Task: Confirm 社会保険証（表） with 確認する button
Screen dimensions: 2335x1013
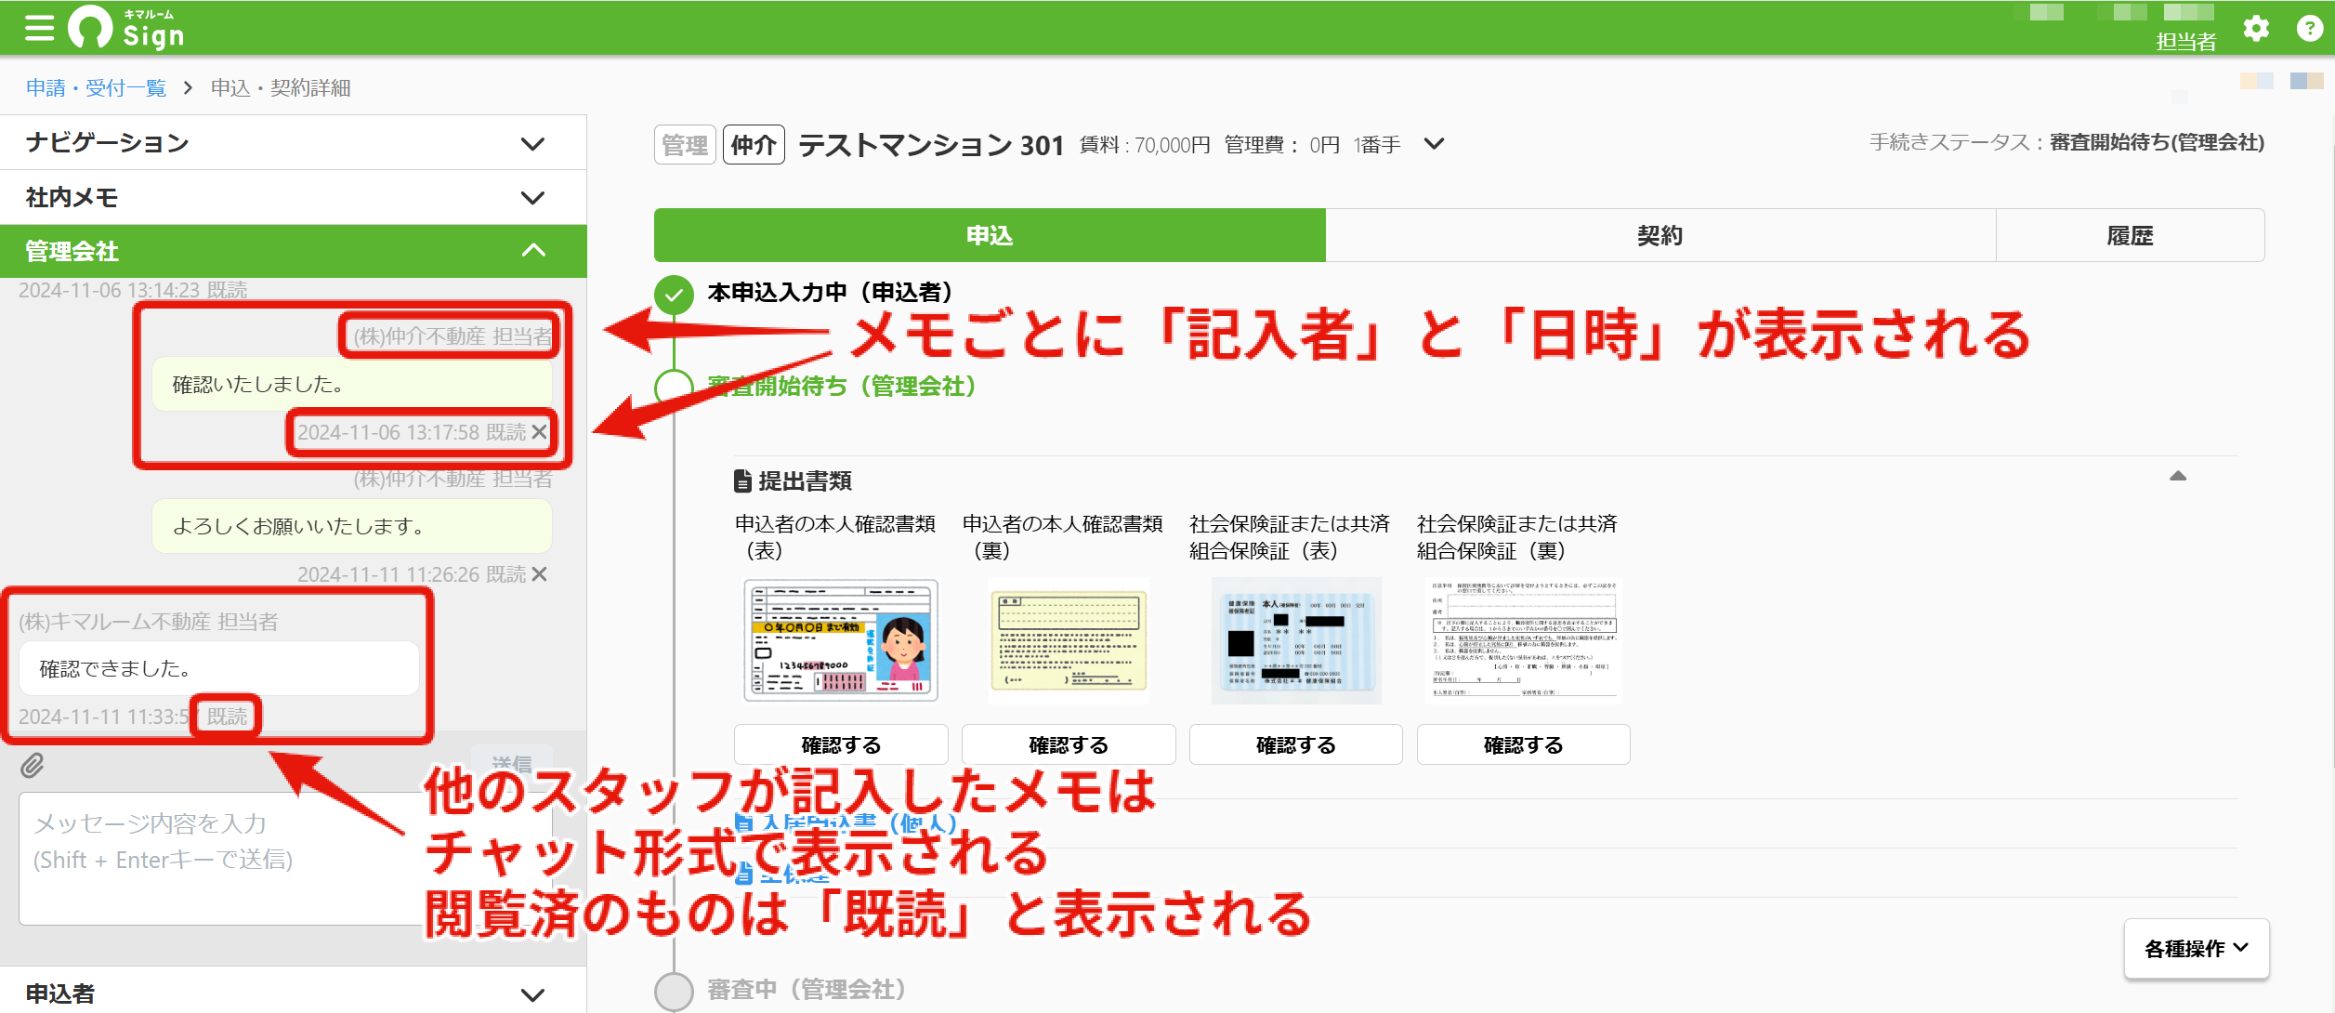Action: pos(1295,744)
